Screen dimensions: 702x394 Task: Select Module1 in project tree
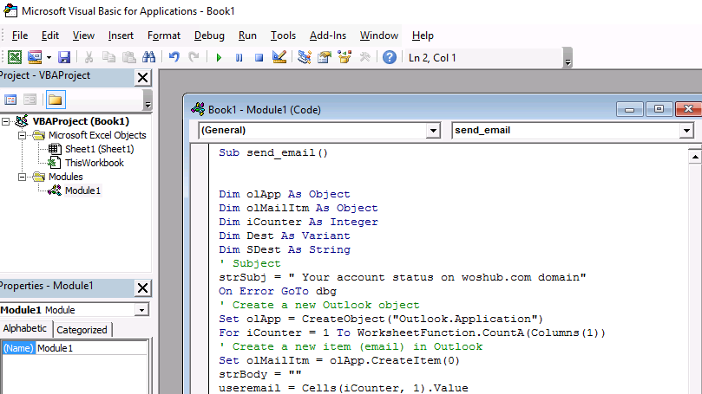[x=82, y=191]
